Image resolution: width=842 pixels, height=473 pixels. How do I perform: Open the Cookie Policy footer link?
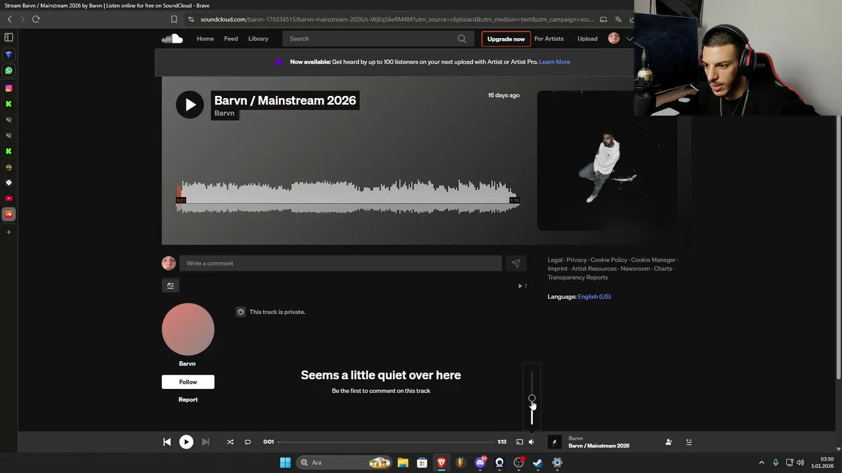click(x=608, y=260)
